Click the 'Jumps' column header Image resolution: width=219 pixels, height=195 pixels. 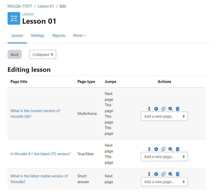tap(110, 82)
